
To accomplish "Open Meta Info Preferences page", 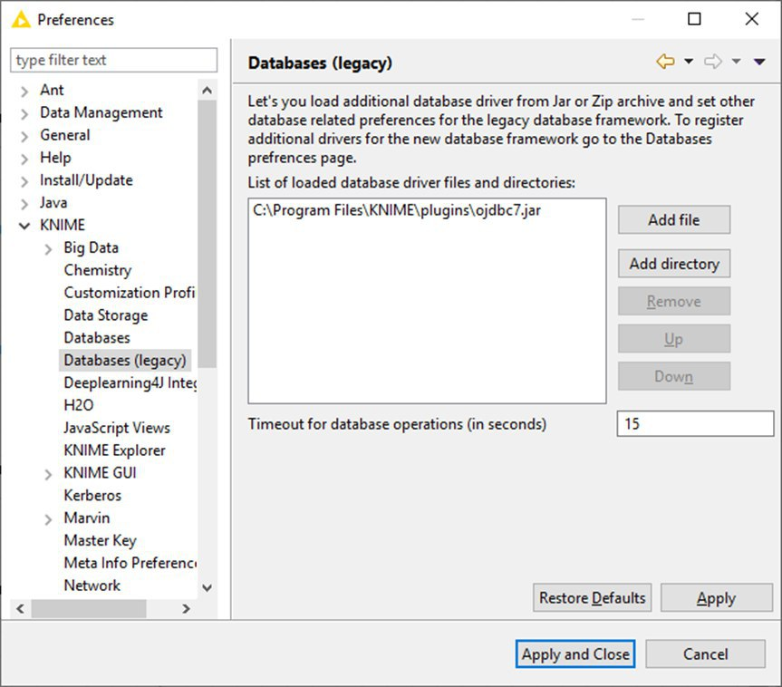I will [130, 563].
